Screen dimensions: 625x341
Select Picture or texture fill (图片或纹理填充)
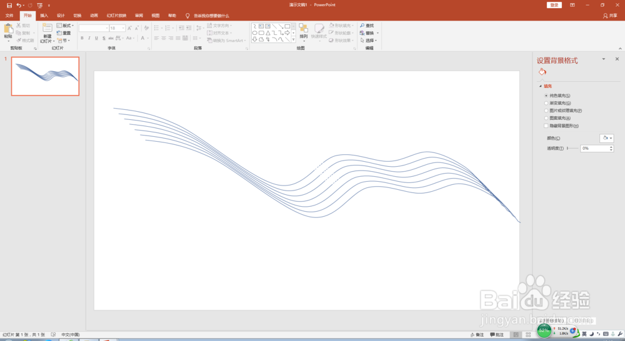pyautogui.click(x=546, y=111)
